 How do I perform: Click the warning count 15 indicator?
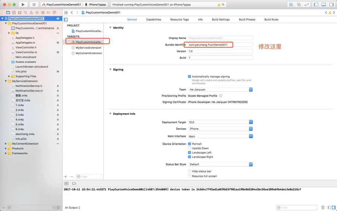(221, 5)
